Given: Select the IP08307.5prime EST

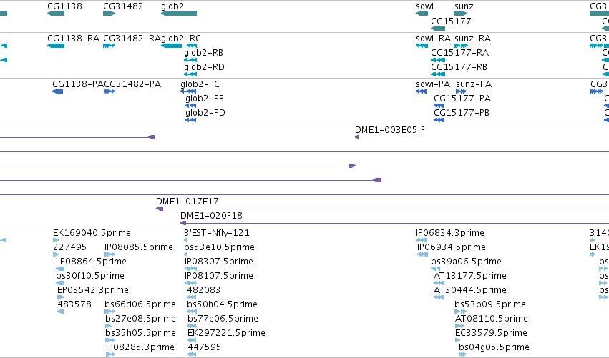Looking at the screenshot, I should pyautogui.click(x=190, y=269).
